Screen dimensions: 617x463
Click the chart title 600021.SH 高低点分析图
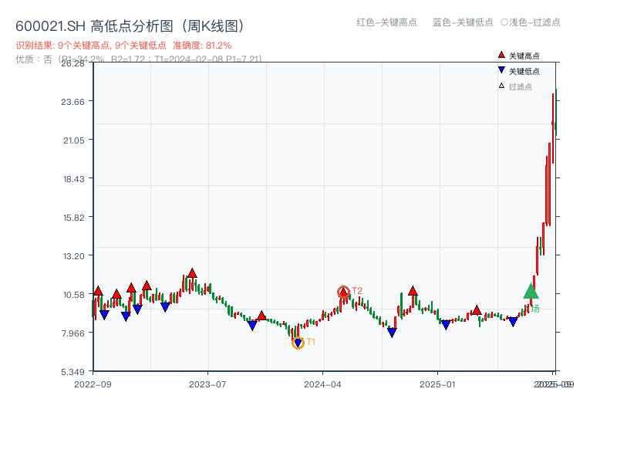pos(130,26)
